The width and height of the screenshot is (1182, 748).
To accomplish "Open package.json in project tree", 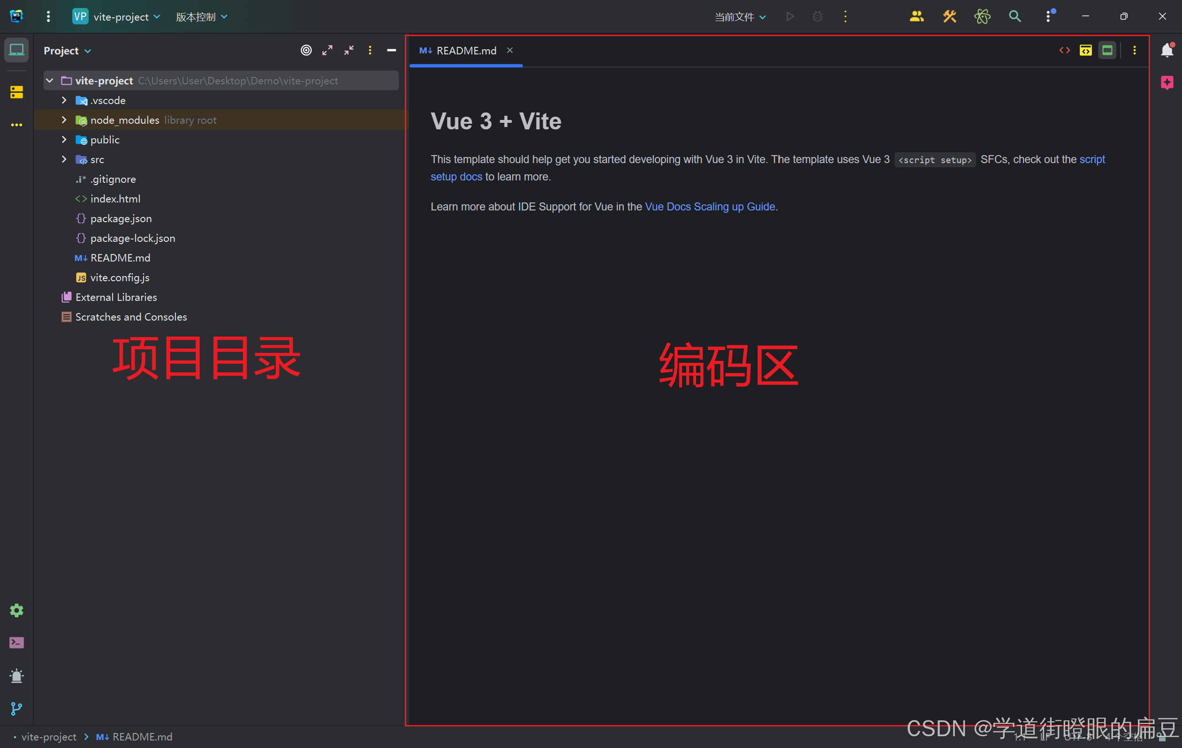I will (x=121, y=219).
